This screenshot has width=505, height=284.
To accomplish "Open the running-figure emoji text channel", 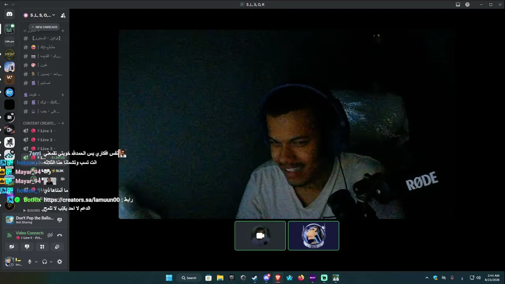I will click(43, 74).
